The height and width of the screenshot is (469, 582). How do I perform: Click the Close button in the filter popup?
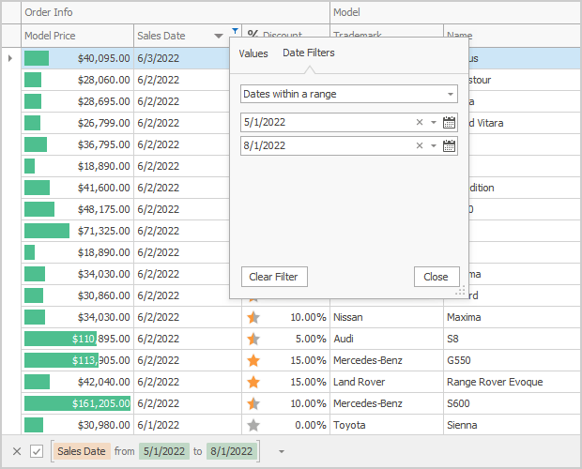[x=436, y=277]
